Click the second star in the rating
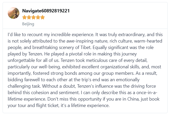The image size is (169, 115). [29, 18]
